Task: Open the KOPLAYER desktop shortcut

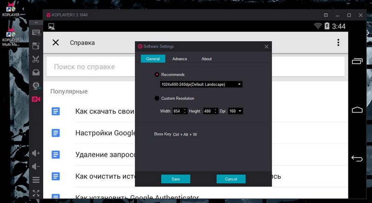Action: [x=11, y=9]
